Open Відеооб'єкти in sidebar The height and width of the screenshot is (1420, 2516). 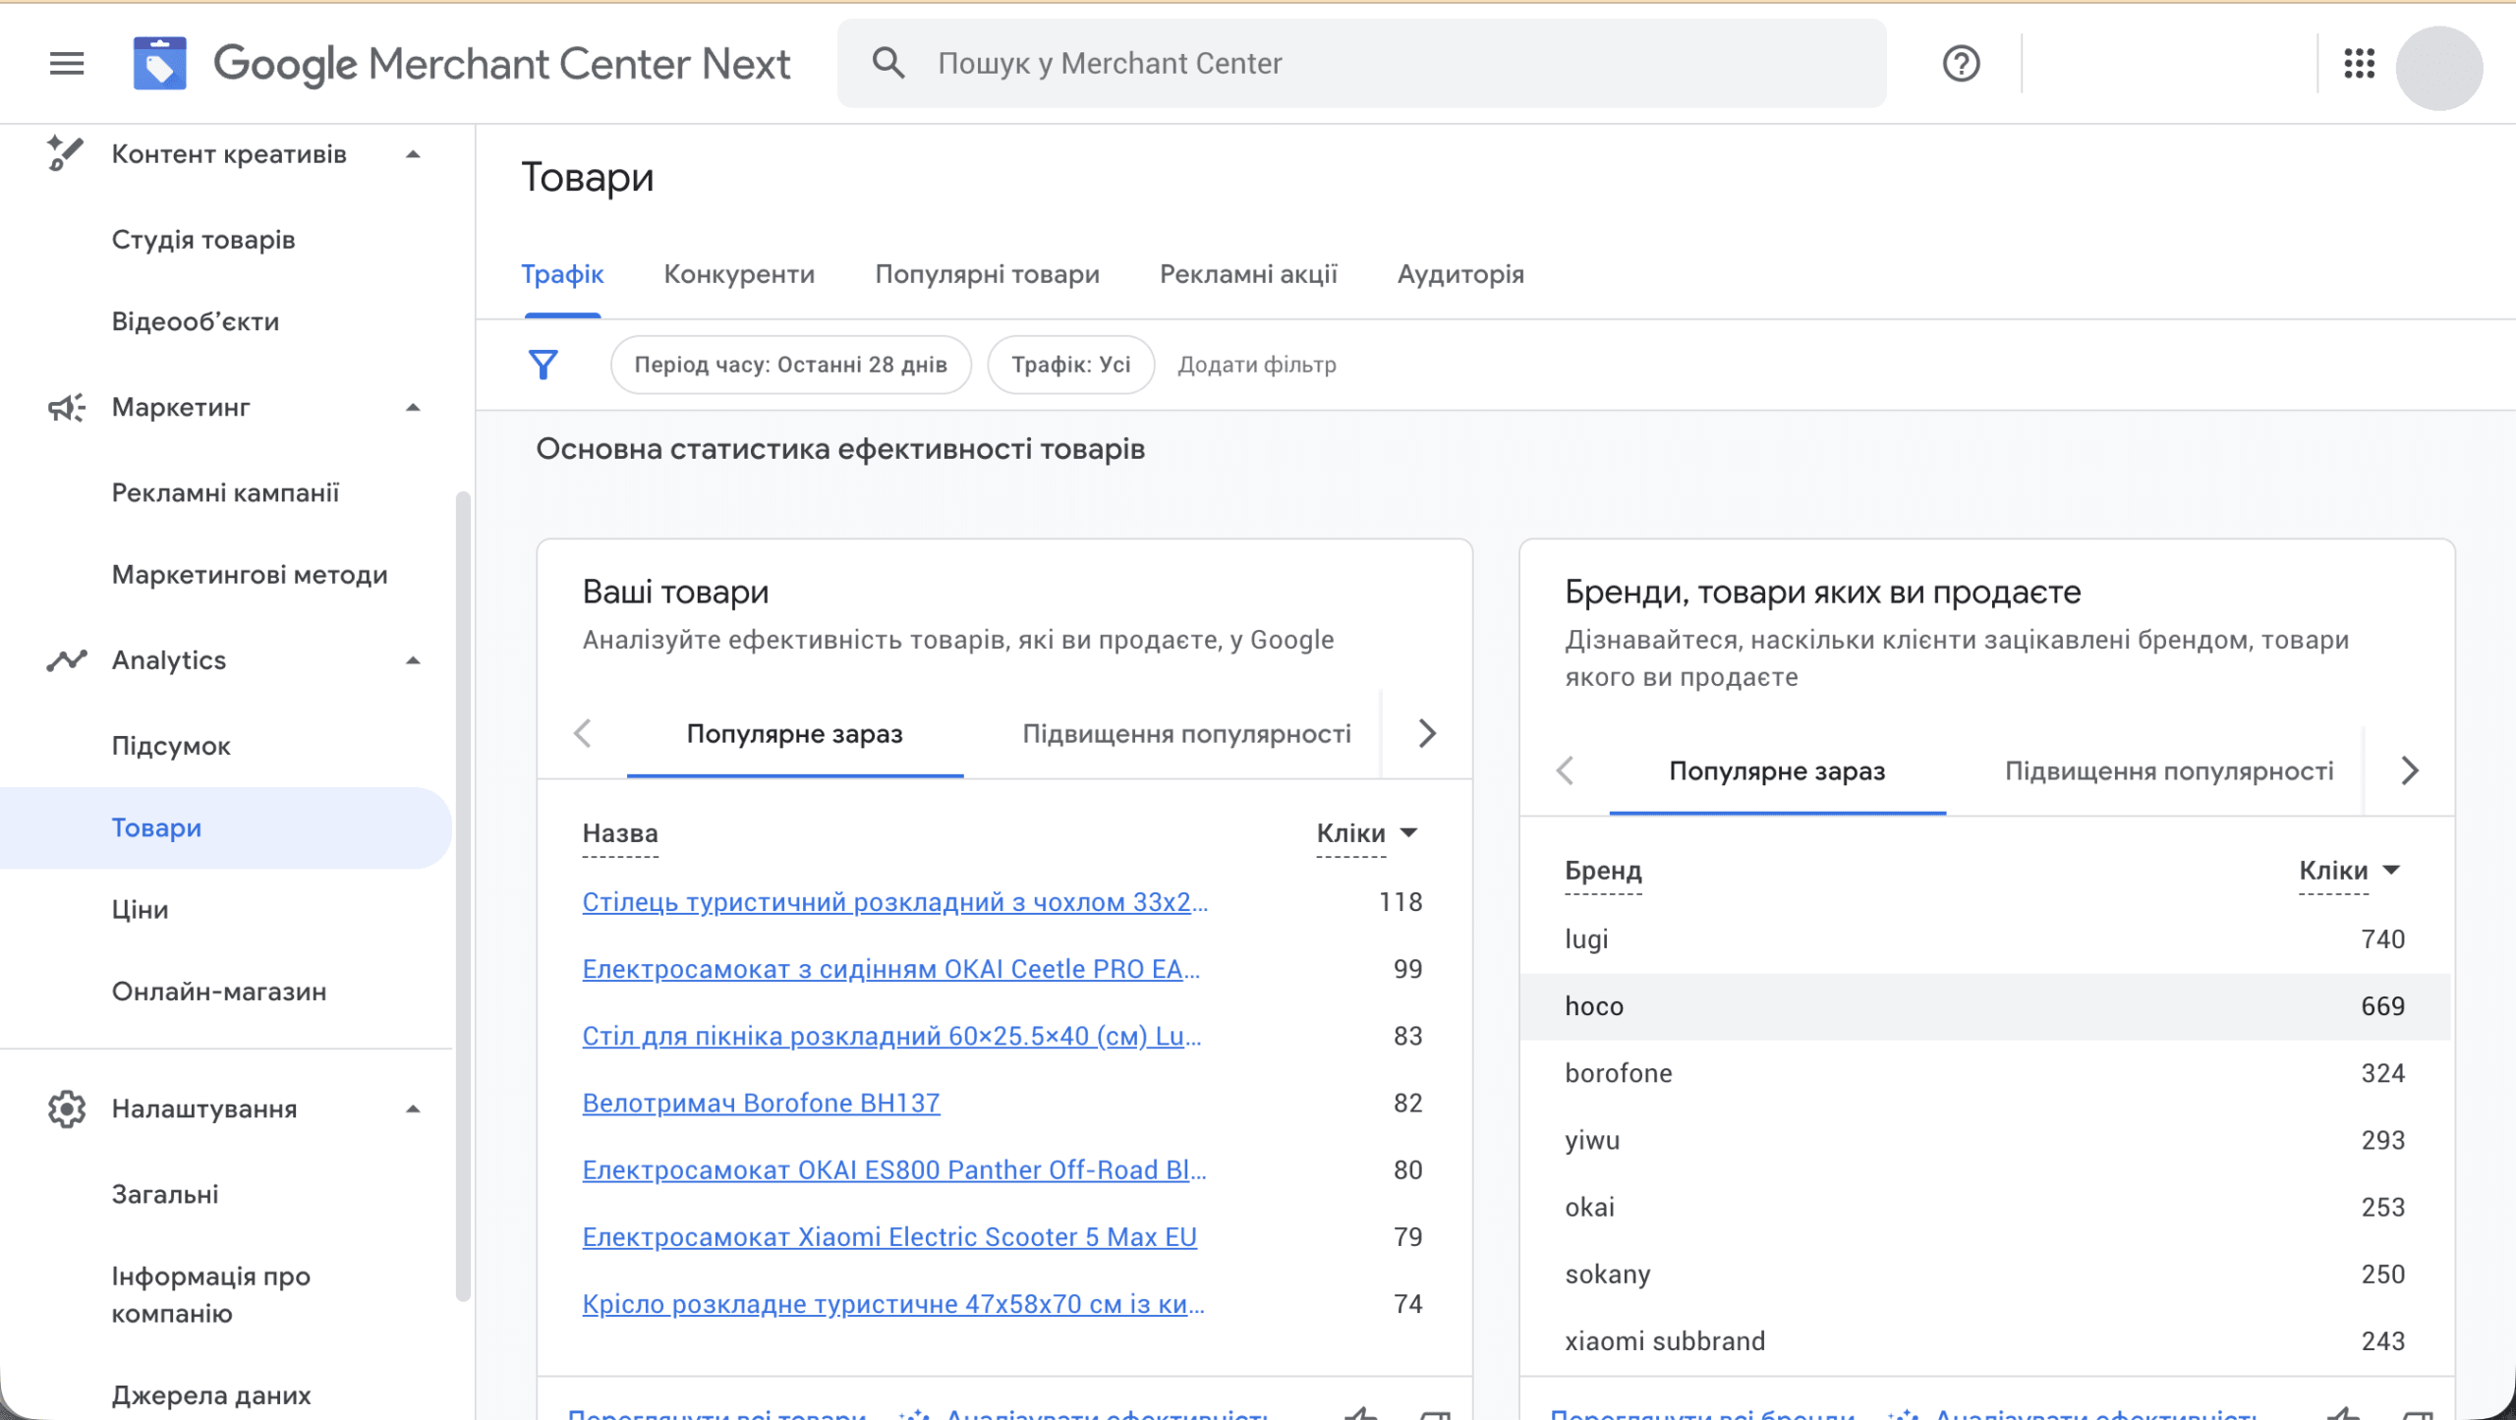196,321
